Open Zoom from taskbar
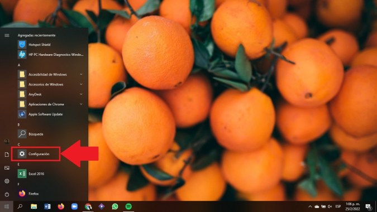This screenshot has height=212, width=377. 74,206
